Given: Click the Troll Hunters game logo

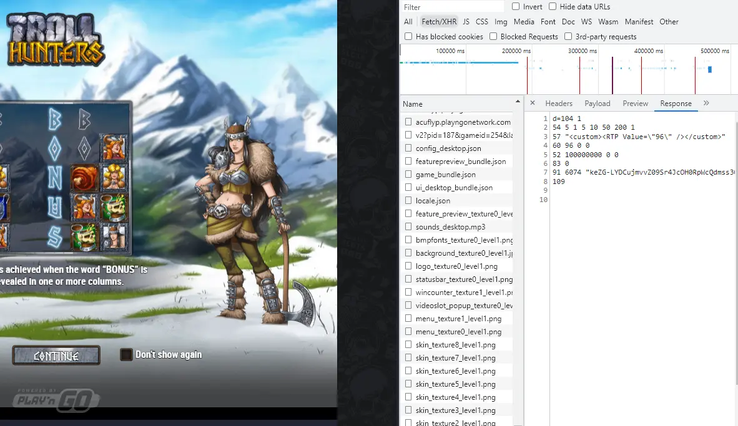Looking at the screenshot, I should coord(56,39).
